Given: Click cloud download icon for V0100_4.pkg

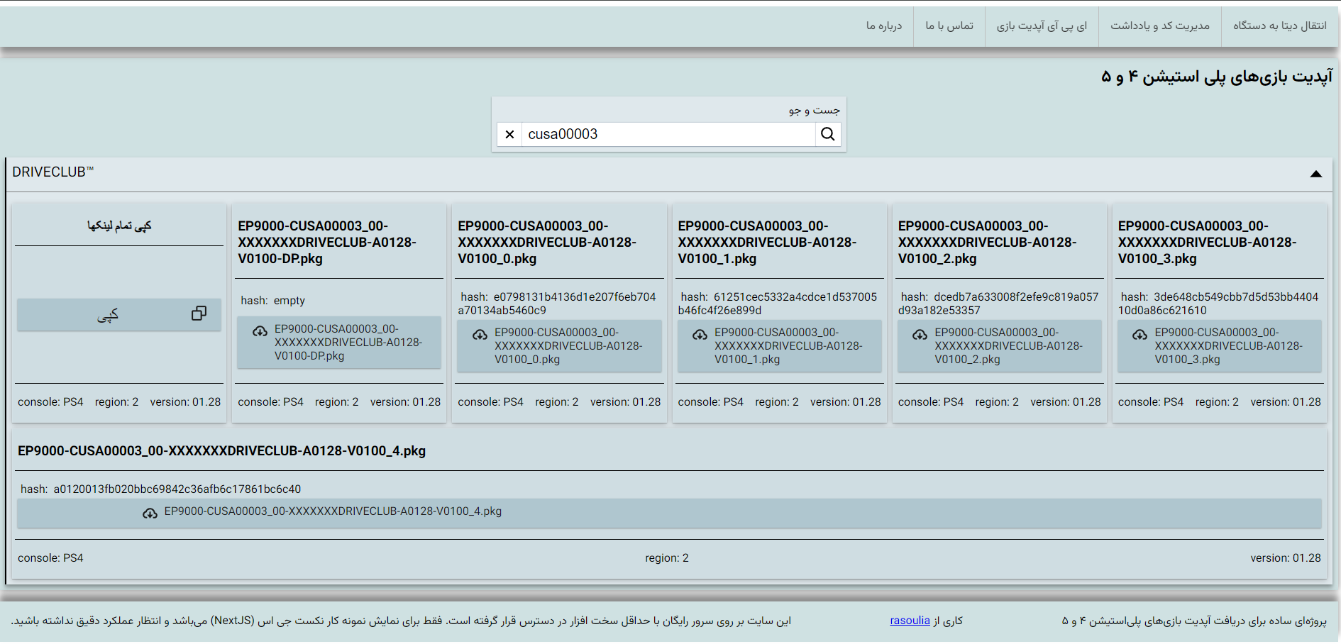Looking at the screenshot, I should (150, 513).
